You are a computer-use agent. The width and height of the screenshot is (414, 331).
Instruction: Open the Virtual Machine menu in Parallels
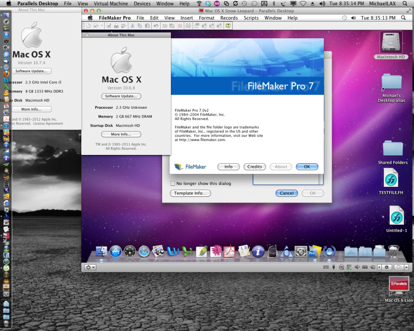point(111,4)
